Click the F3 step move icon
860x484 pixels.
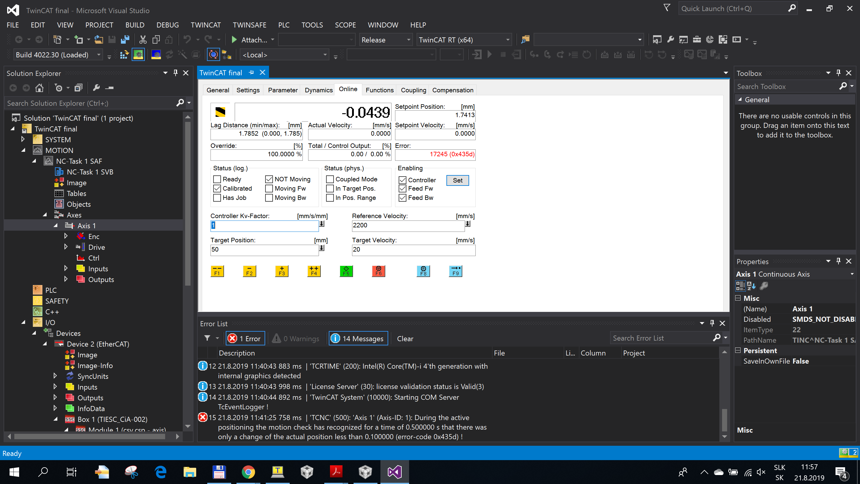282,271
